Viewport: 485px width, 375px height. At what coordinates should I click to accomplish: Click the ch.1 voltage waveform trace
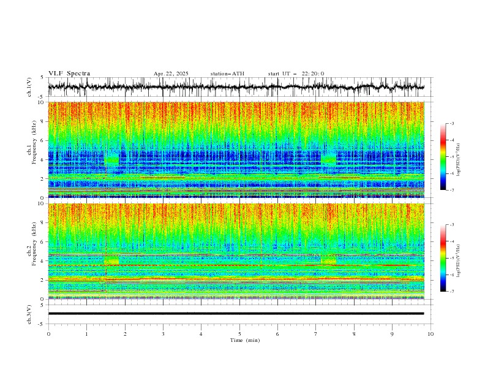tap(236, 87)
